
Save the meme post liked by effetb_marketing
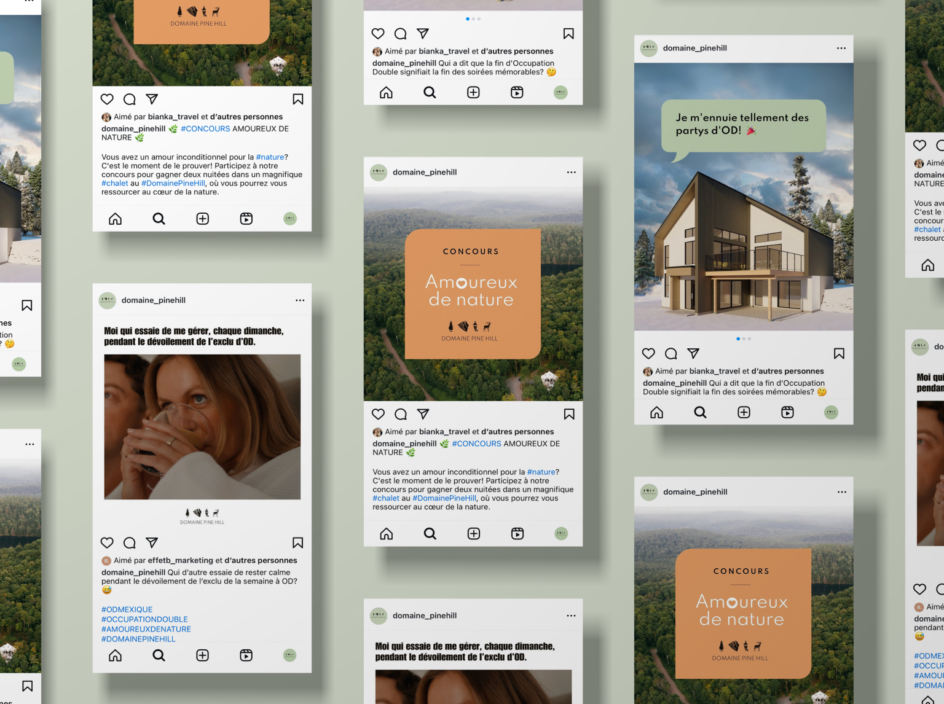click(x=297, y=542)
